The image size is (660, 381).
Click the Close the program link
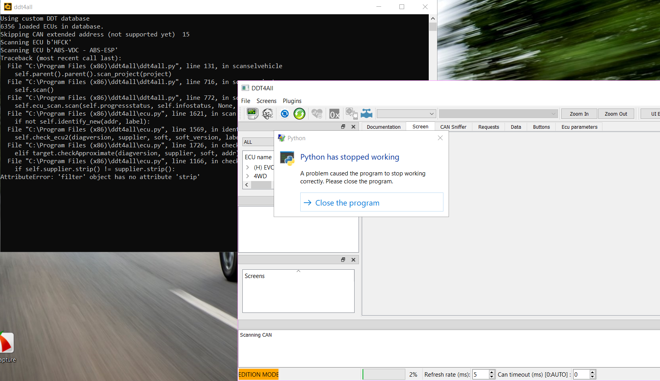347,202
